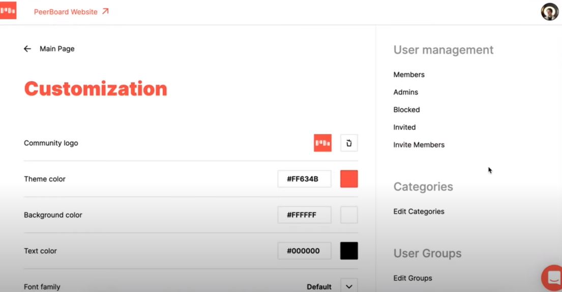
Task: Open the user profile avatar
Action: click(x=549, y=12)
